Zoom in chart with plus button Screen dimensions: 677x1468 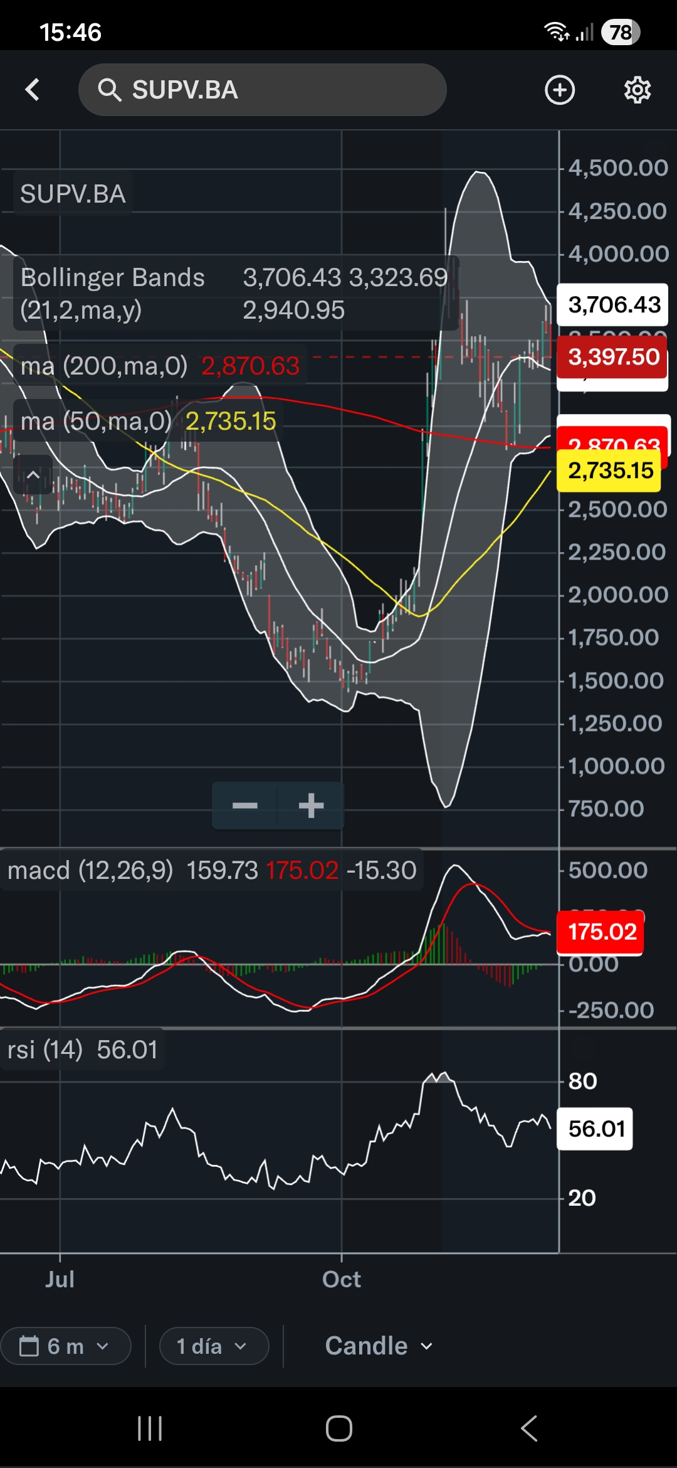point(311,806)
